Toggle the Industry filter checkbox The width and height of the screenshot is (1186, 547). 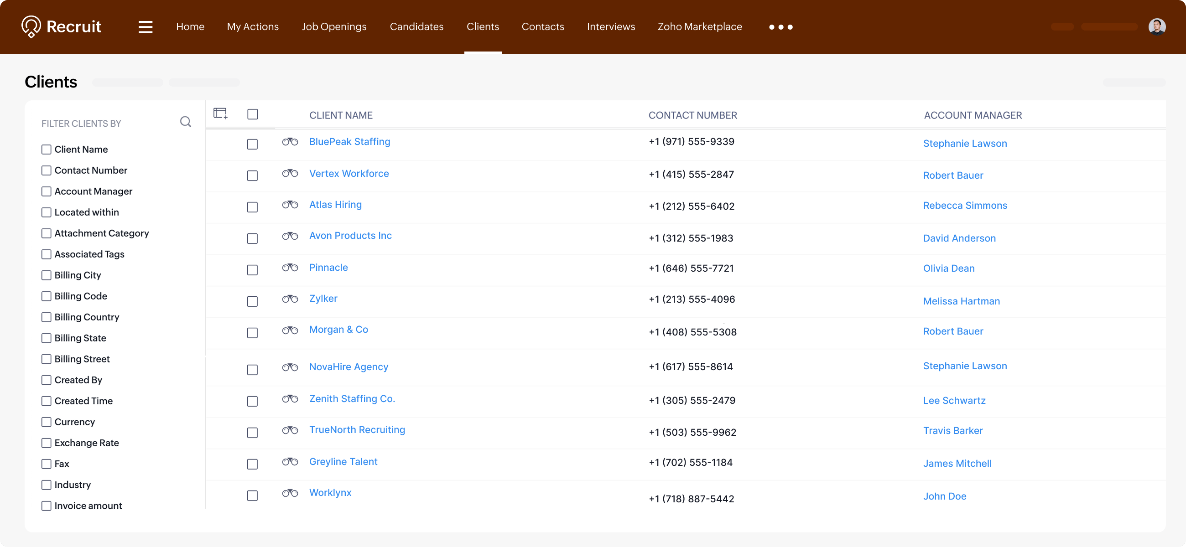coord(47,485)
